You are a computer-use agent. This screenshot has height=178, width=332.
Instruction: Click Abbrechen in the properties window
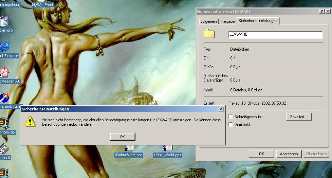click(x=289, y=154)
